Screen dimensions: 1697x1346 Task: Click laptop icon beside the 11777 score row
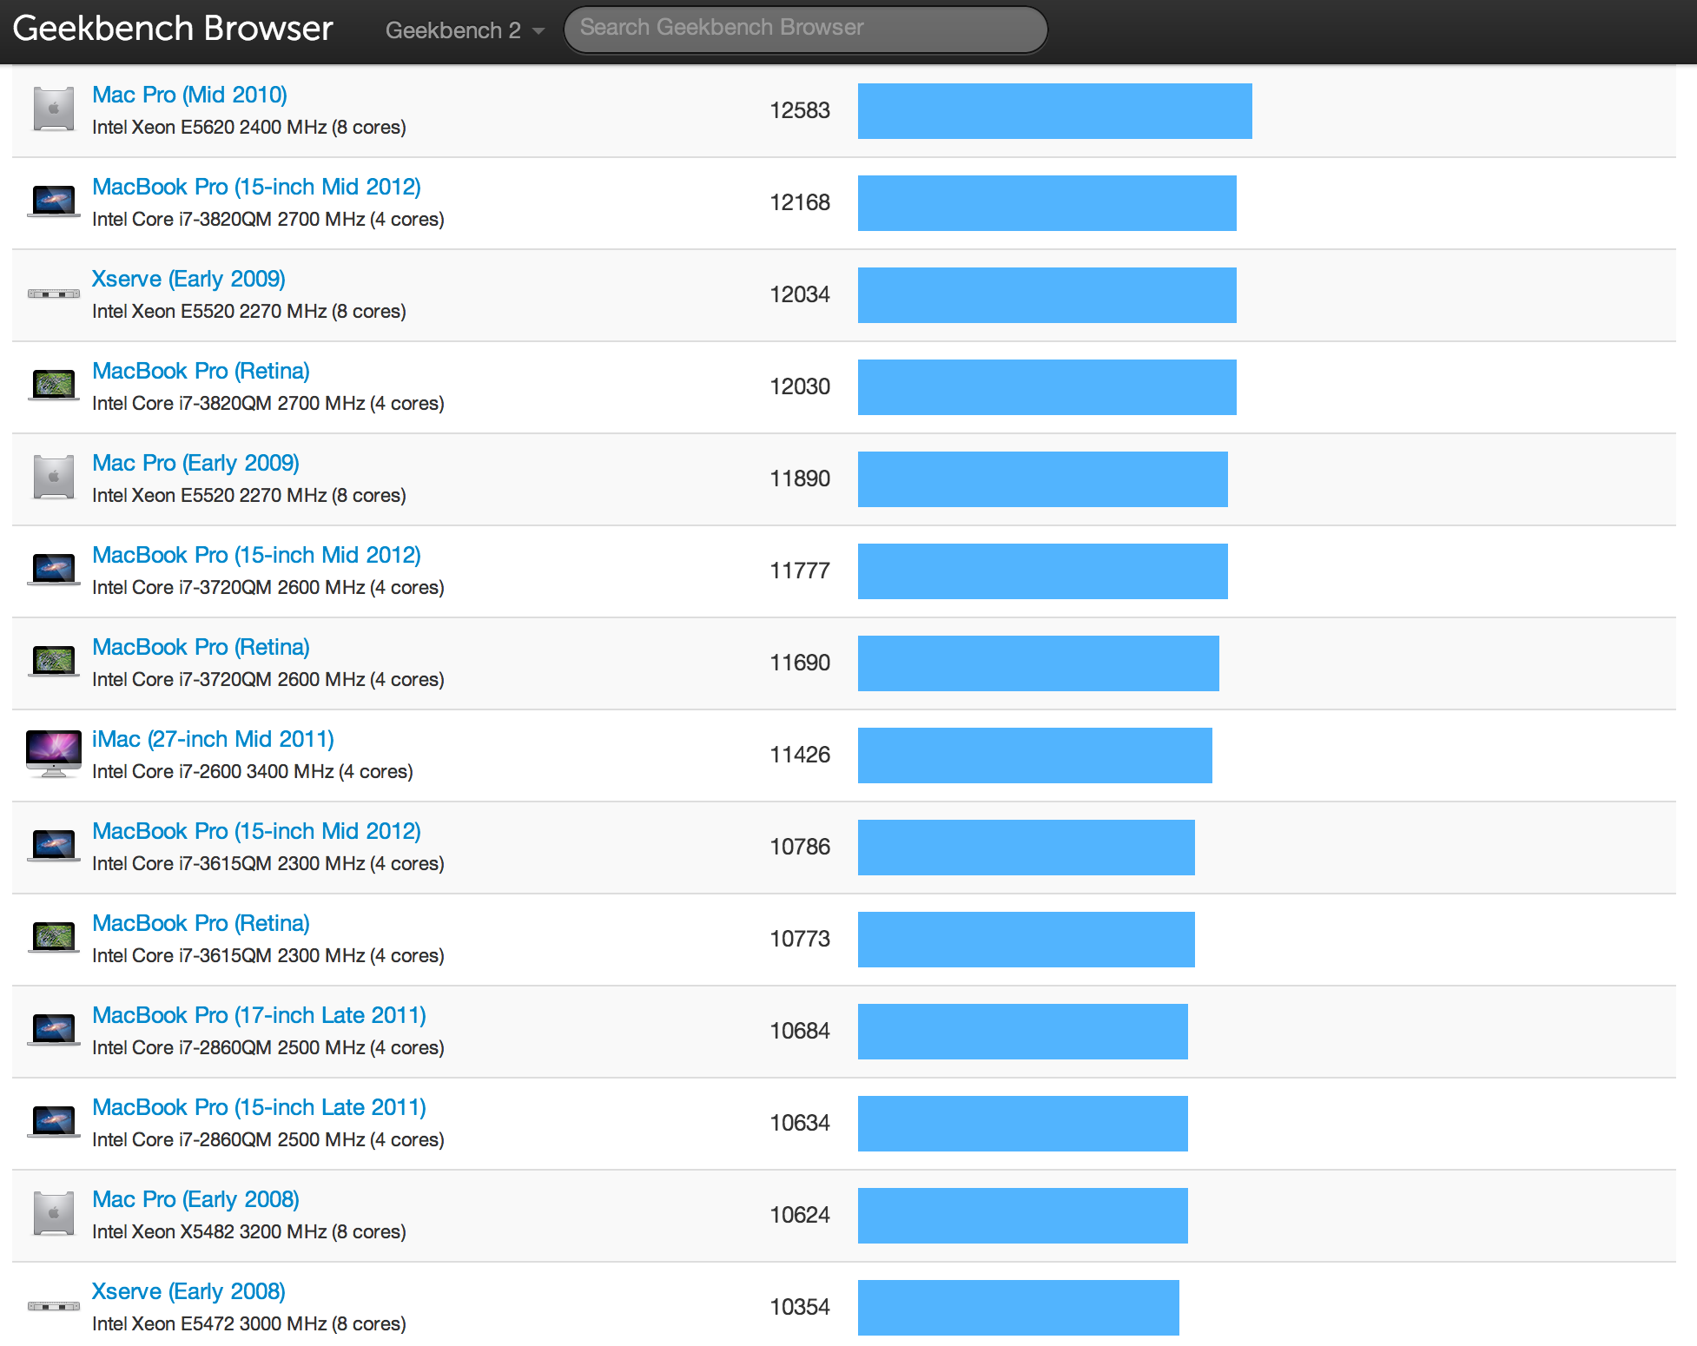[54, 570]
